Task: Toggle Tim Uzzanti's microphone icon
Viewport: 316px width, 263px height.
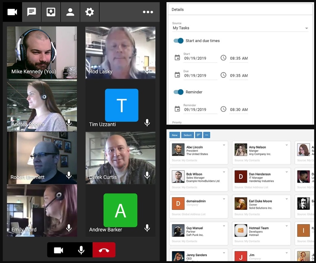Action: click(x=147, y=123)
